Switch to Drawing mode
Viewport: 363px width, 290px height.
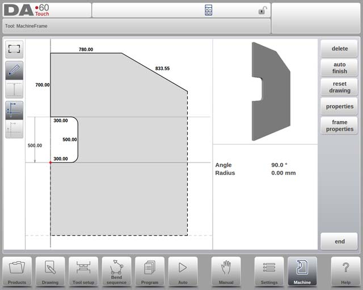(x=50, y=271)
